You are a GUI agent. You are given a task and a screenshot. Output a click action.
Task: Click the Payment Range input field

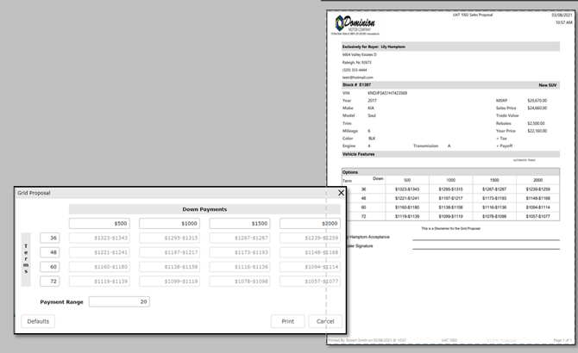tap(120, 301)
